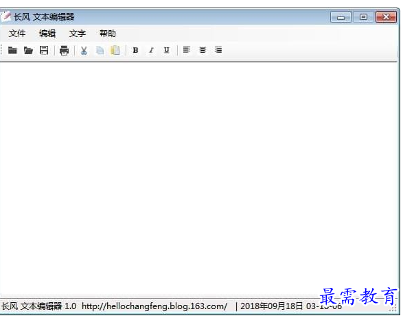Screen dimensions: 403x318
Task: Print the document with printer icon
Action: (64, 50)
